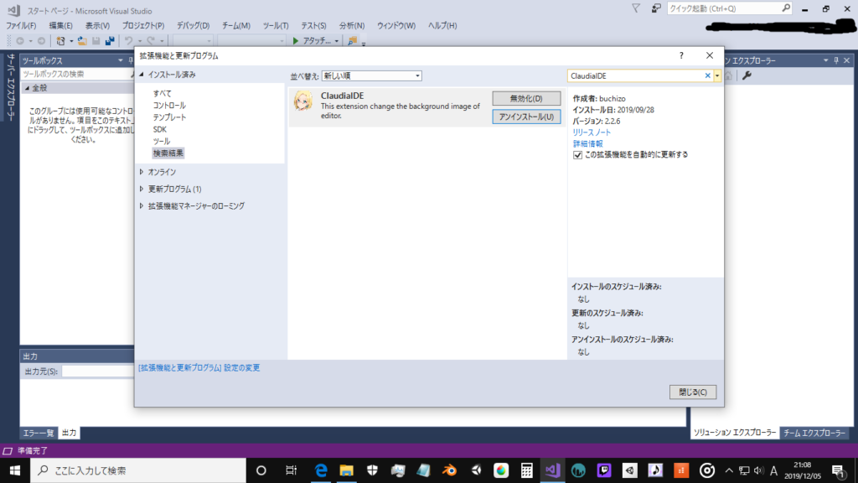Open Calculator from the taskbar
Image resolution: width=858 pixels, height=483 pixels.
(526, 470)
